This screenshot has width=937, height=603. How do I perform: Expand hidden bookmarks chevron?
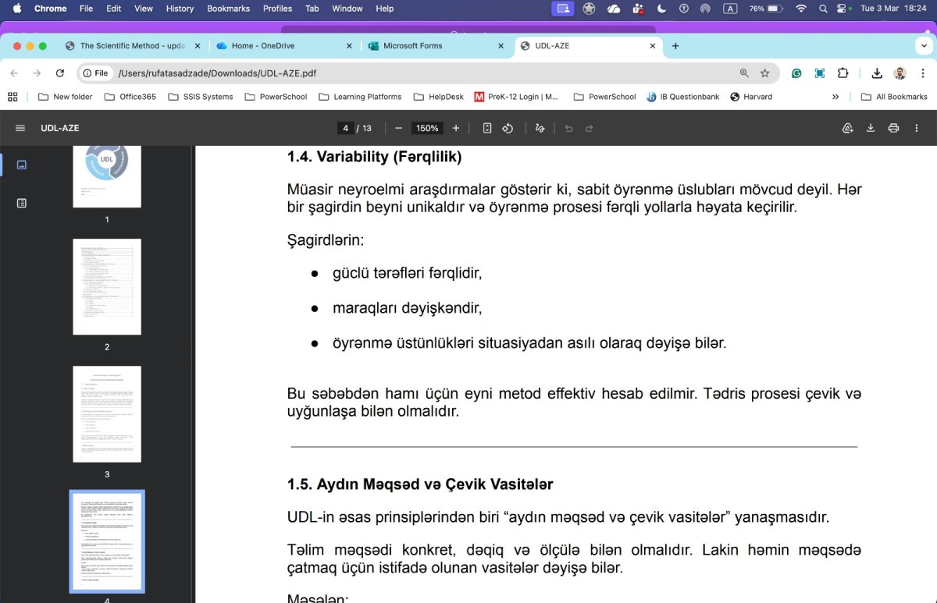point(835,97)
